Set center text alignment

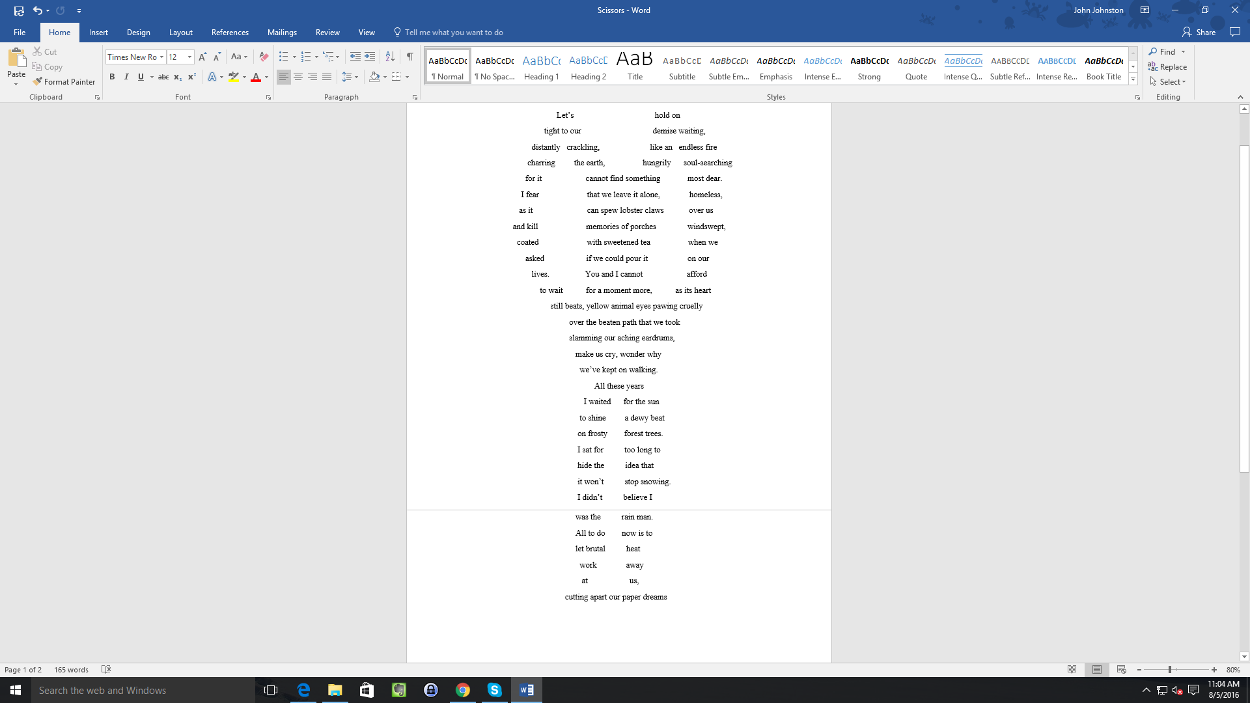pyautogui.click(x=298, y=77)
